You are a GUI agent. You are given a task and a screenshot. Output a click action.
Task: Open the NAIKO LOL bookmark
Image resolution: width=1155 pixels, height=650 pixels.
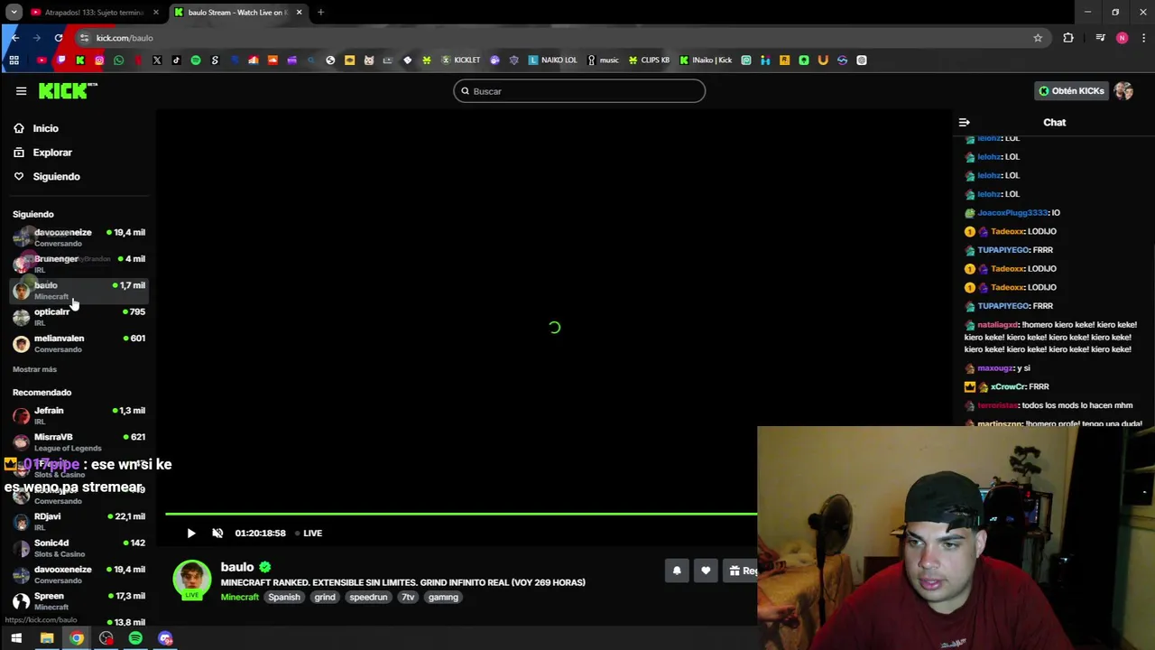552,60
